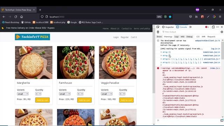The image size is (224, 126).
Task: Click the red error count badge
Action: click(207, 27)
